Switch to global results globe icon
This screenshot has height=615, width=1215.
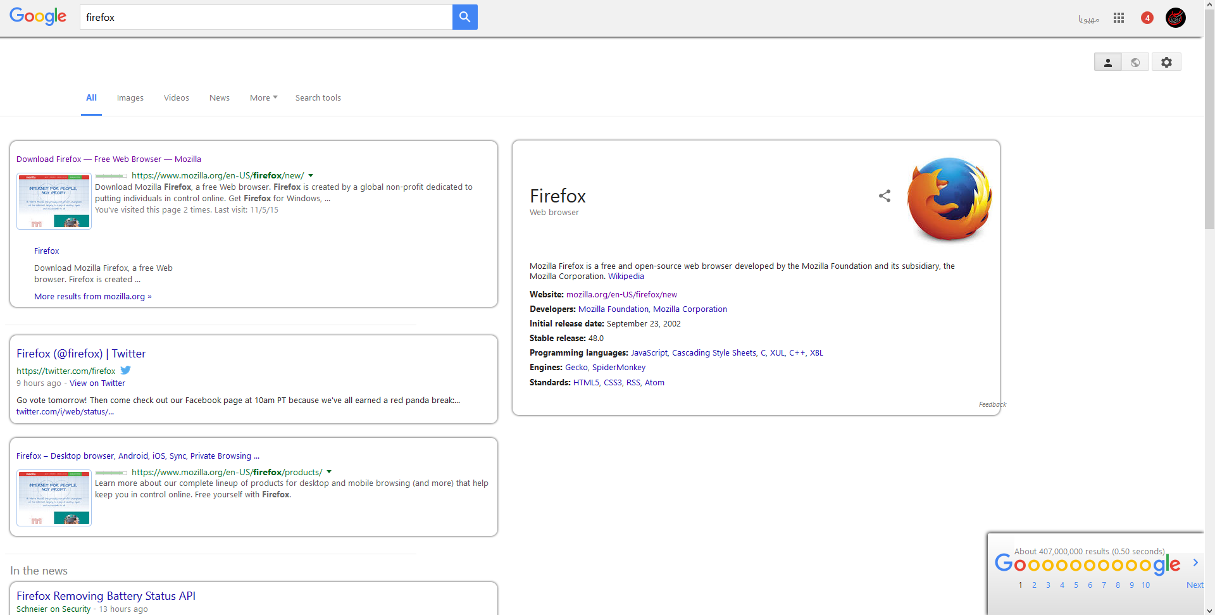pyautogui.click(x=1135, y=62)
